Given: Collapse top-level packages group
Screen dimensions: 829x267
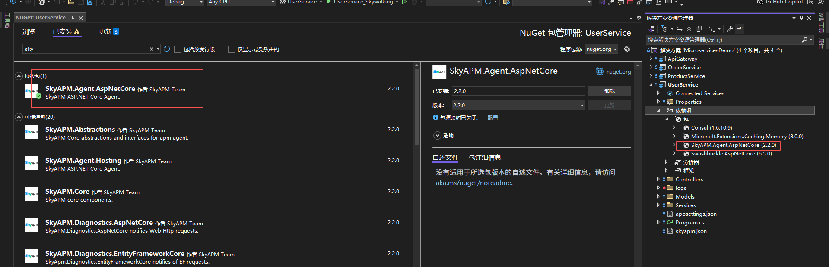Looking at the screenshot, I should (x=19, y=76).
